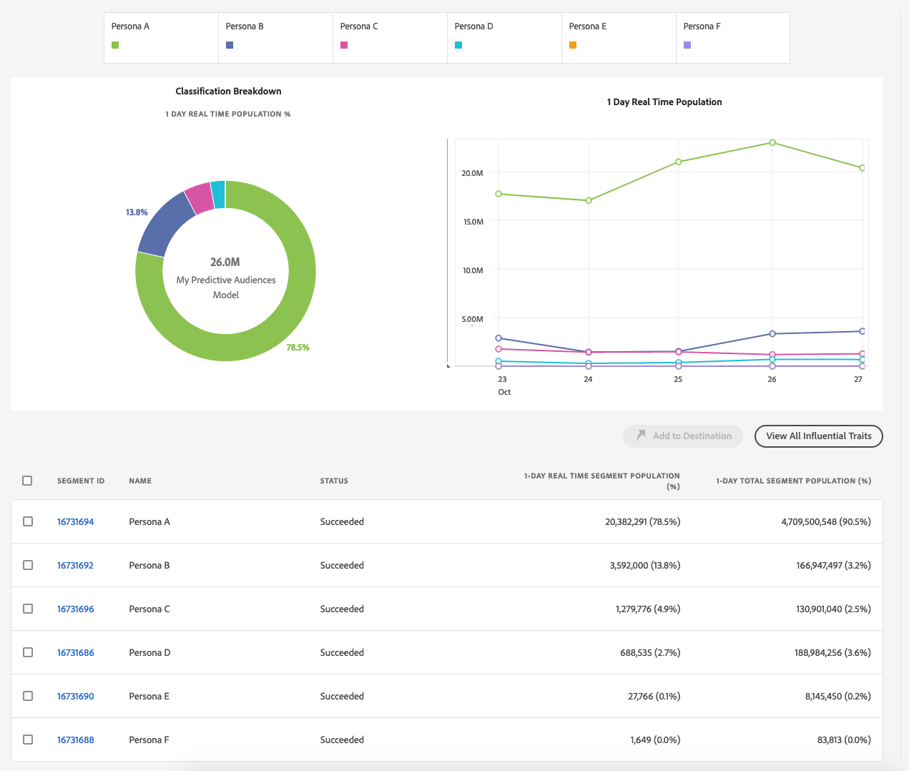Image resolution: width=909 pixels, height=771 pixels.
Task: Click 1-Day Real Time Segment Population header
Action: pos(602,481)
